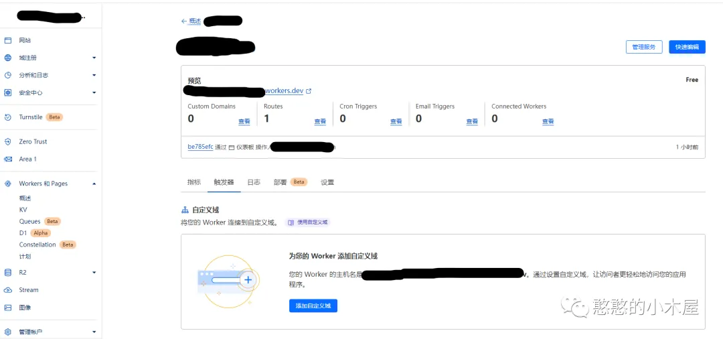
Task: Open 图像 in the sidebar
Action: 25,308
